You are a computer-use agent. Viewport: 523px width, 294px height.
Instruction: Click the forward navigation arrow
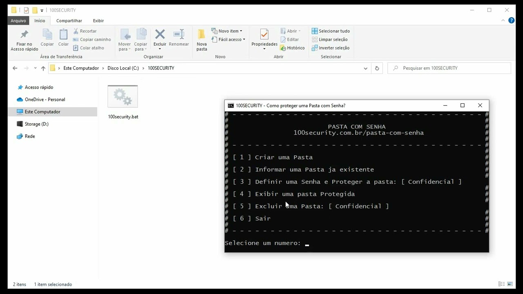click(27, 68)
